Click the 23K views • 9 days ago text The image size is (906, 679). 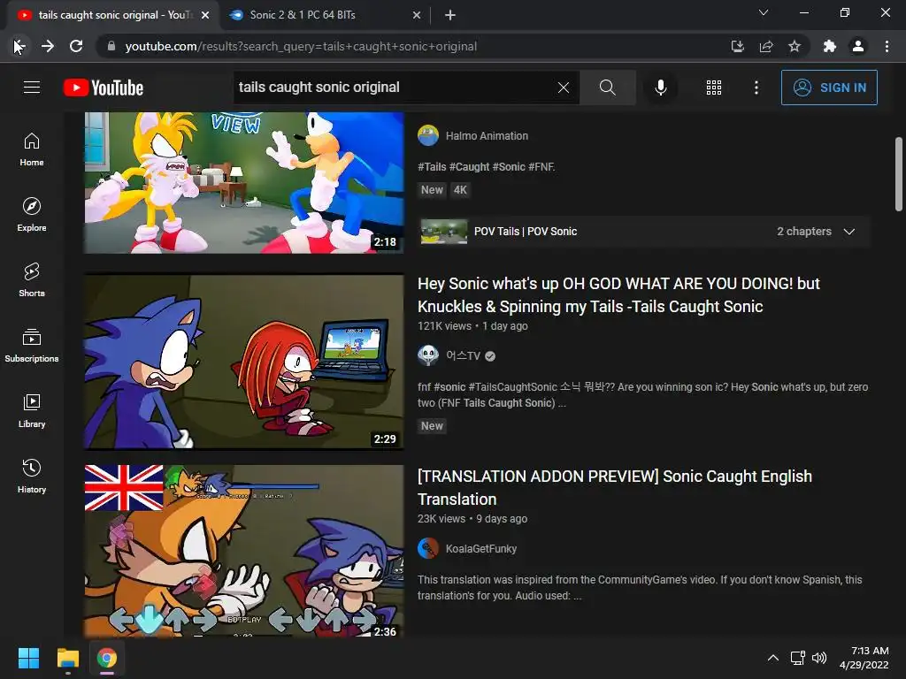click(472, 518)
